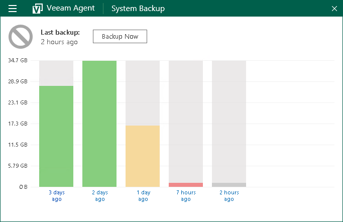343x222 pixels.
Task: Open the "2 hours ago" label link
Action: (x=229, y=195)
